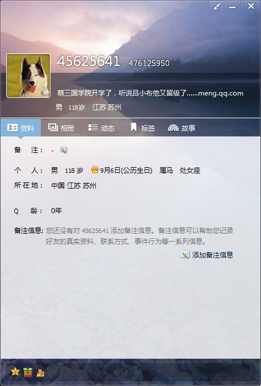Screen dimensions: 261x386
Task: Click the nickname 45625641 in header
Action: [x=89, y=61]
